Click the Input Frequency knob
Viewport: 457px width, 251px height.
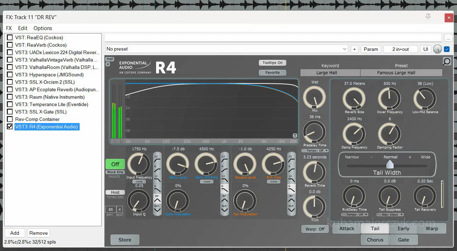[x=139, y=164]
